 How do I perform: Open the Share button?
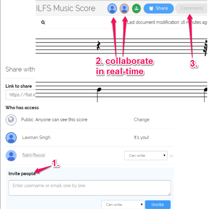click(x=159, y=8)
